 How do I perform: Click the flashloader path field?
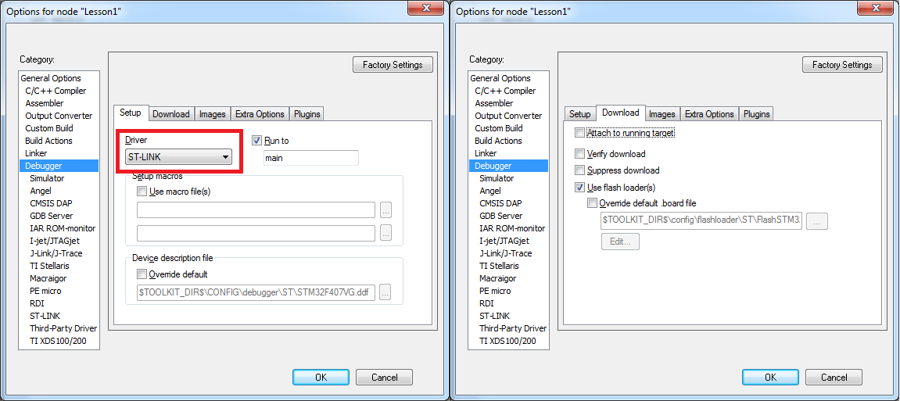(701, 221)
